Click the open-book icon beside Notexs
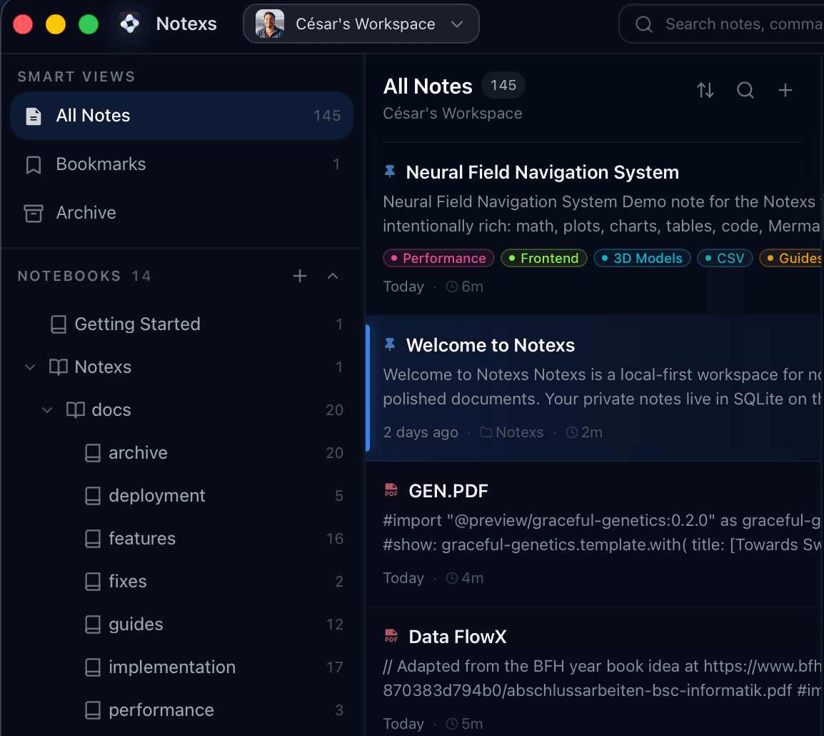This screenshot has width=824, height=736. [x=59, y=367]
